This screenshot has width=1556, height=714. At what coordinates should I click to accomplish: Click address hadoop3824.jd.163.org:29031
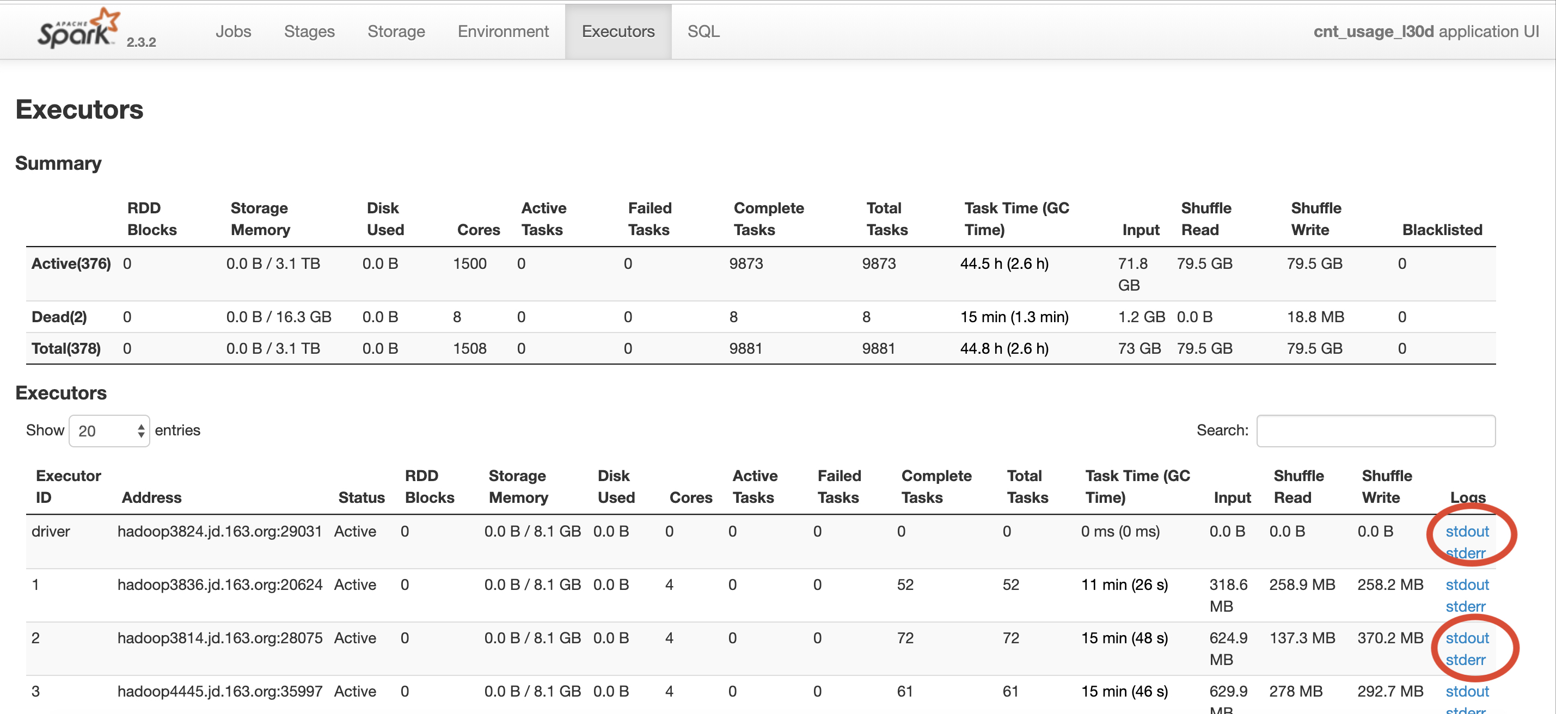(x=219, y=531)
